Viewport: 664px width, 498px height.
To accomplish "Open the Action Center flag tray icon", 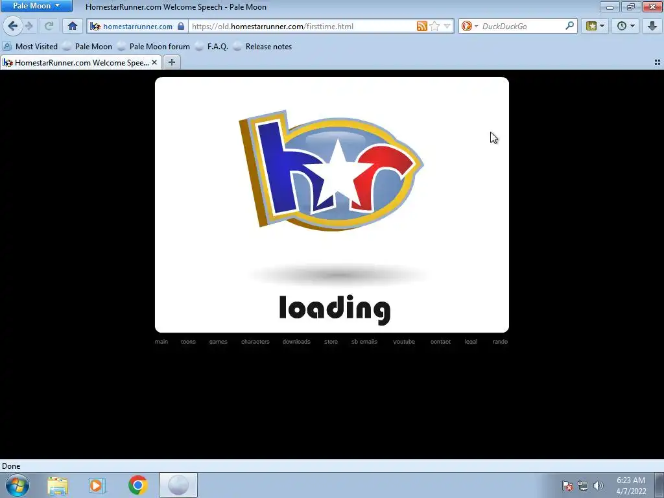I will click(x=567, y=486).
